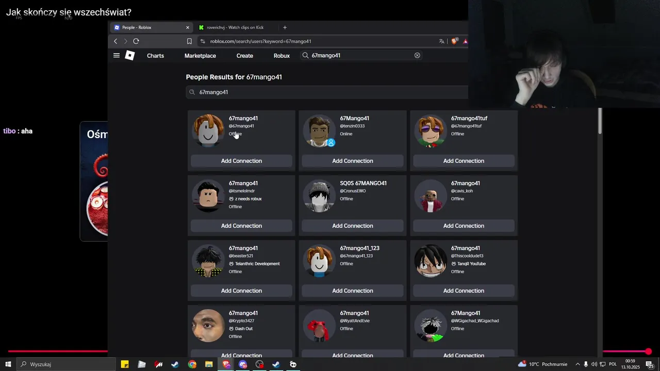Add Connection for @67mango41
The height and width of the screenshot is (371, 660).
tap(241, 161)
